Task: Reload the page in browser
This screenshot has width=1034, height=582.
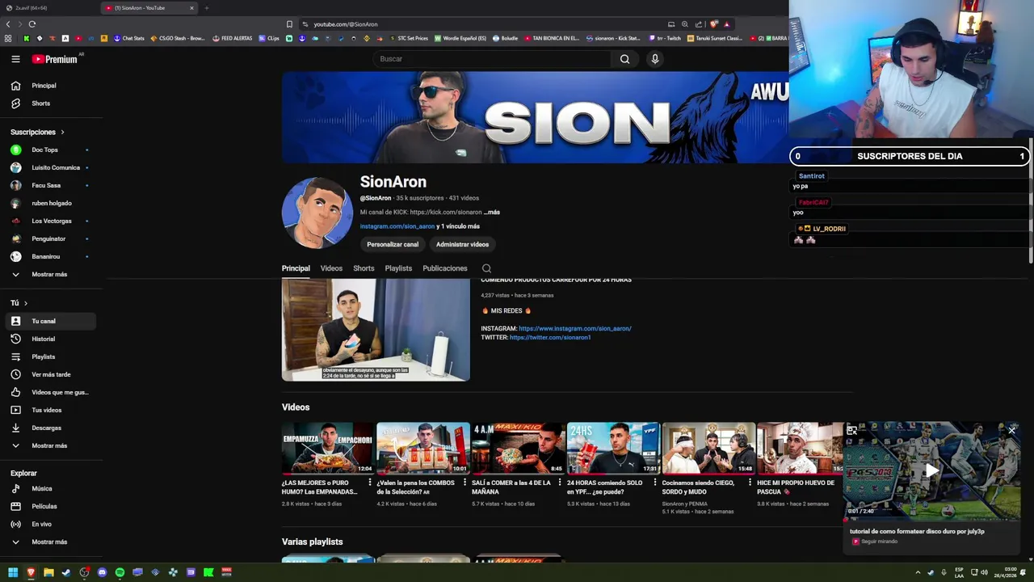Action: click(x=32, y=24)
